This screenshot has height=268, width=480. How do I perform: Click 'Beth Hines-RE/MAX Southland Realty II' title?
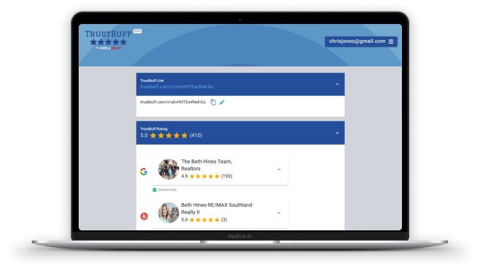pos(217,208)
